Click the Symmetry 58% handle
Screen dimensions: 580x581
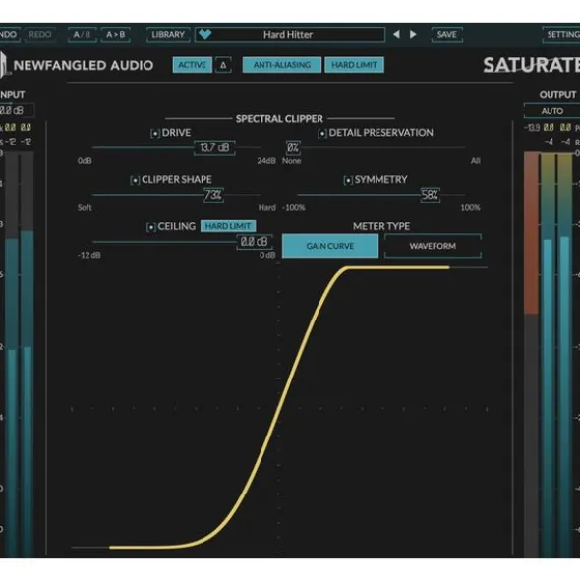pos(431,195)
